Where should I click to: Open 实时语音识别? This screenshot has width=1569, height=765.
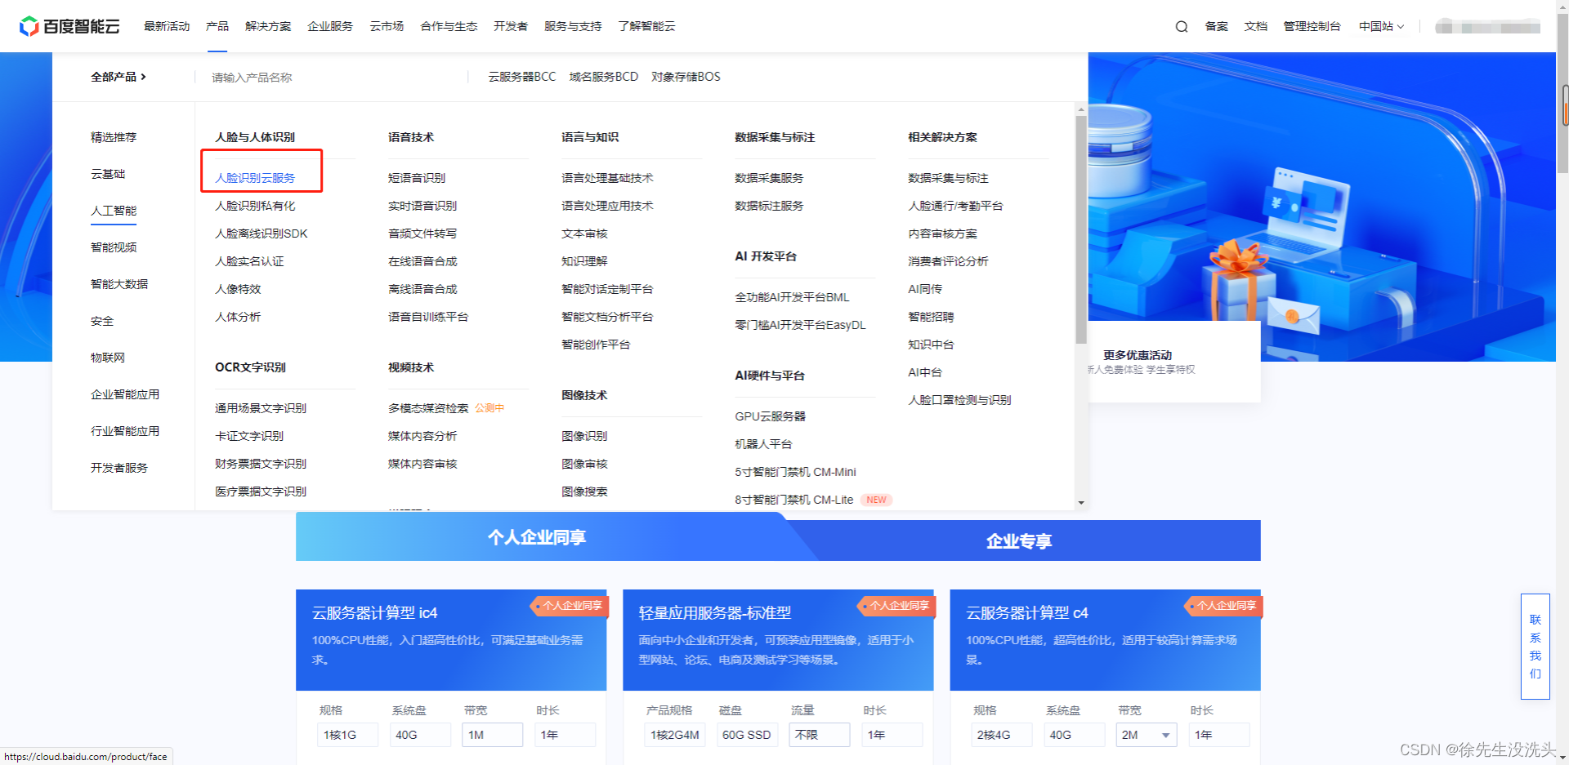422,206
